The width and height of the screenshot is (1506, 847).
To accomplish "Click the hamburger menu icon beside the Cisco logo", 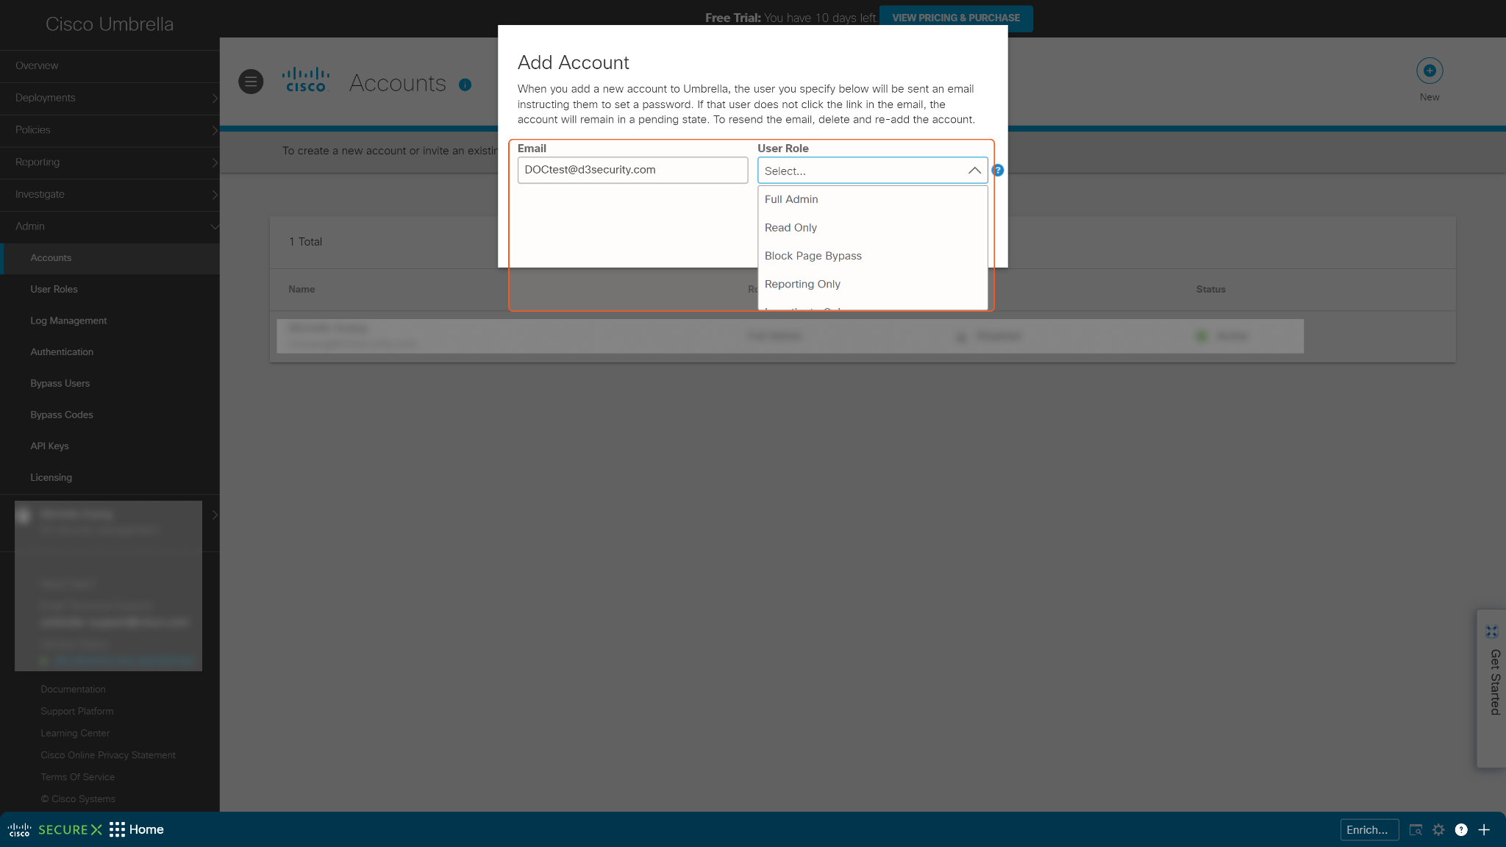I will (251, 82).
